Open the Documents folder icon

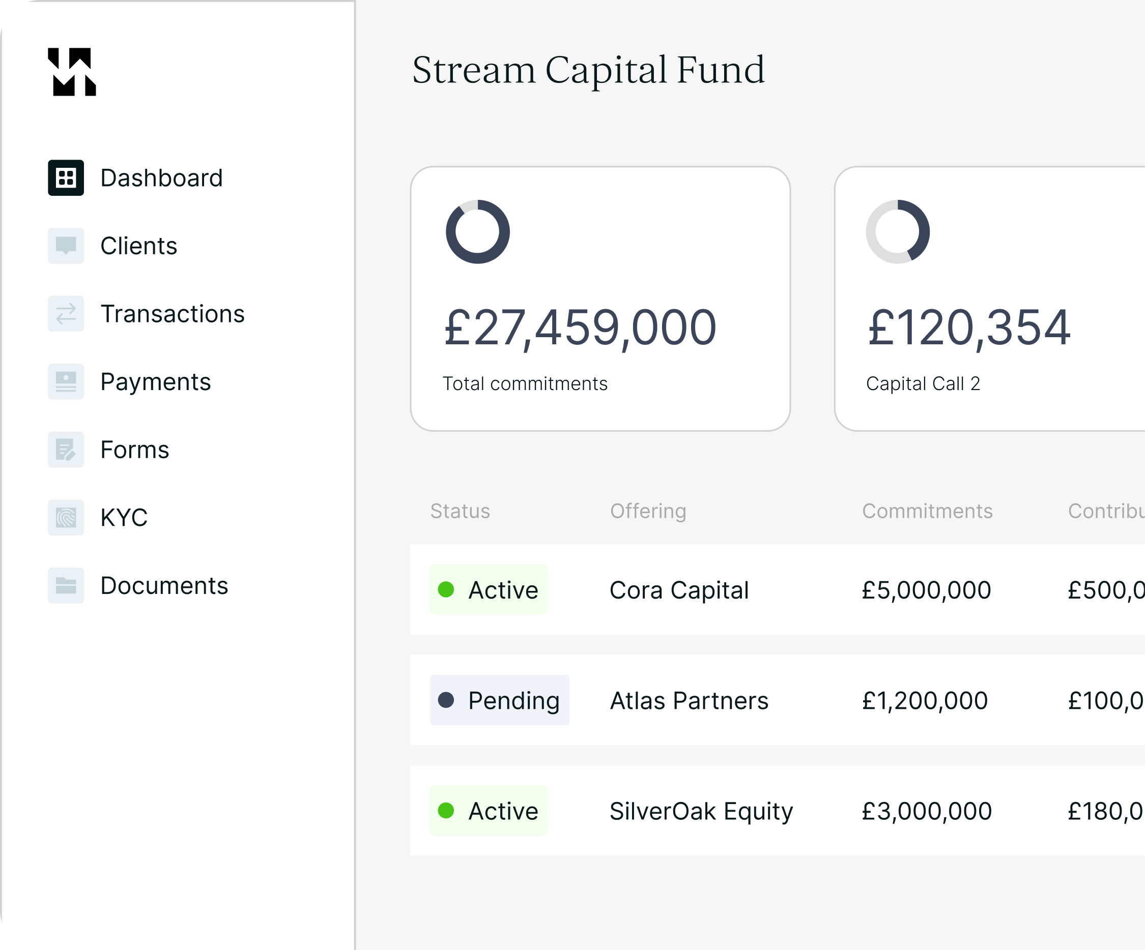tap(66, 586)
